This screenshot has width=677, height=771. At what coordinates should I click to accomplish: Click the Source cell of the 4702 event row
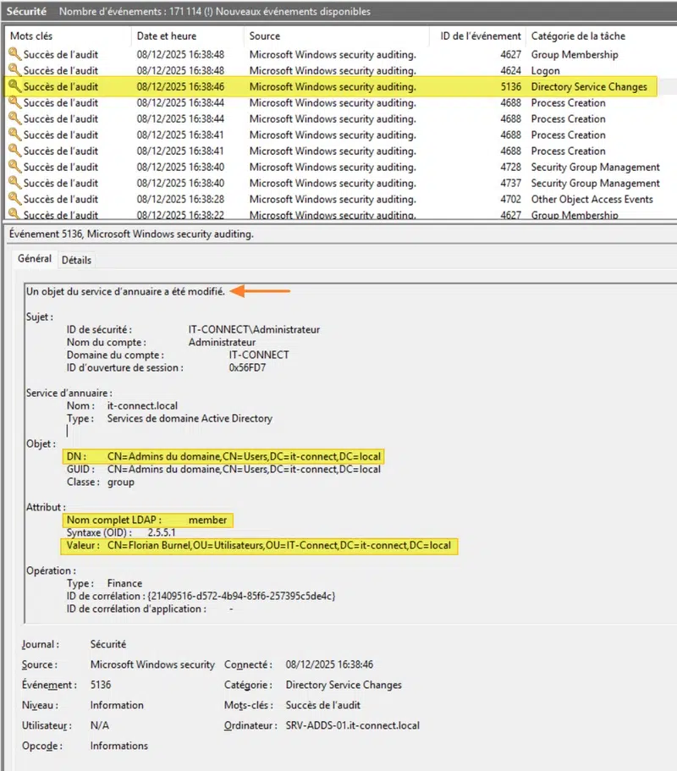(x=333, y=199)
